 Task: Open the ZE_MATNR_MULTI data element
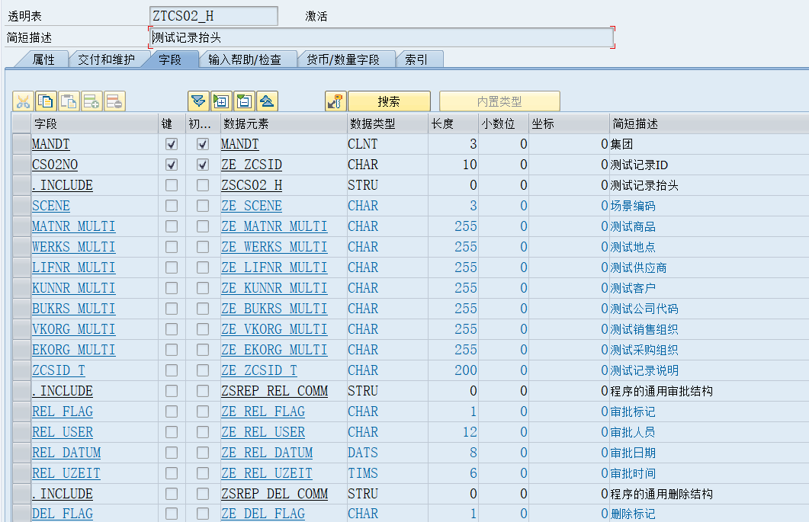tap(274, 226)
